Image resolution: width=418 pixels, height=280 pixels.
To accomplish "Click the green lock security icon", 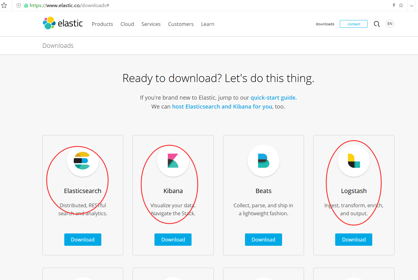I will click(26, 6).
